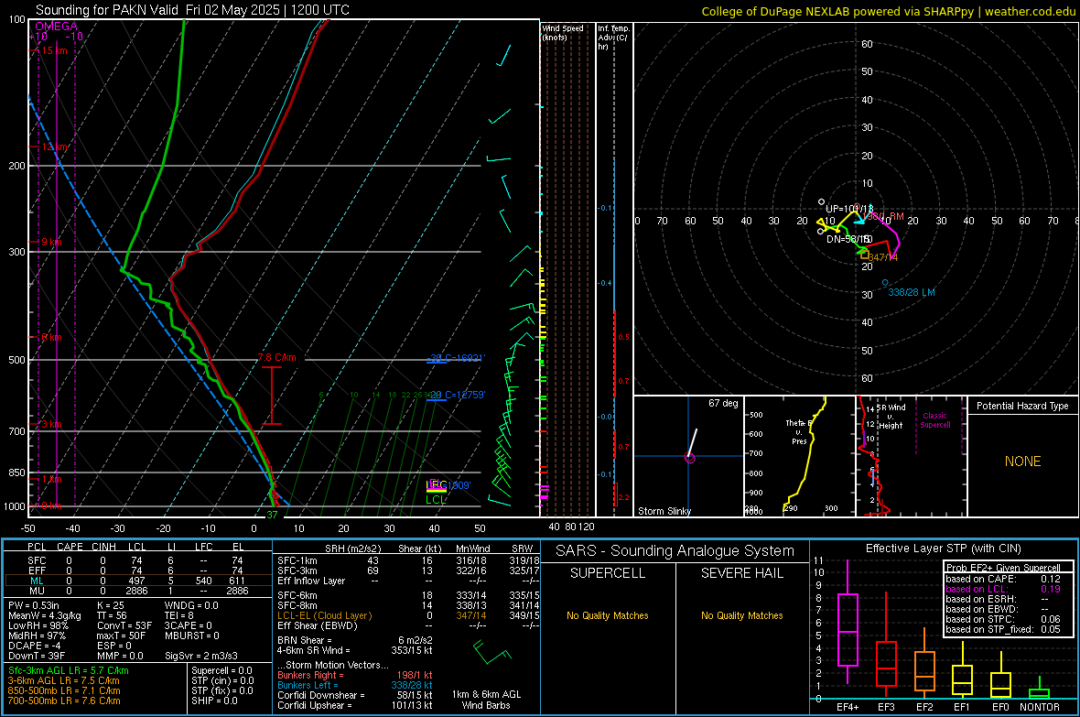The image size is (1080, 717).
Task: Click the magenta 'based on LCL' probability line
Action: (1003, 589)
